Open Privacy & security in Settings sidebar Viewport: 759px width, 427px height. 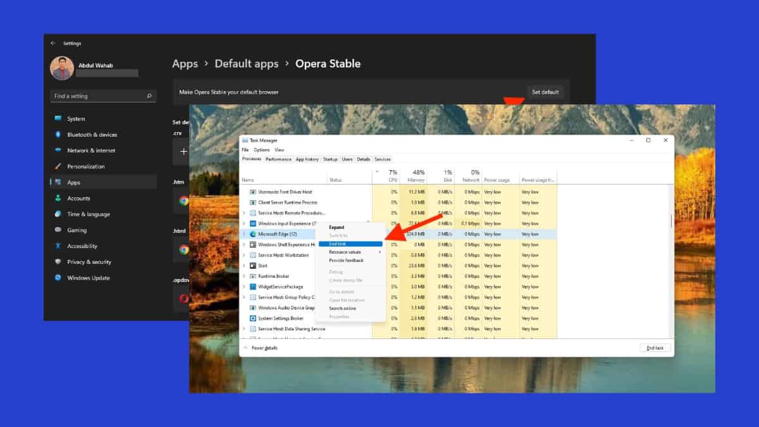(x=103, y=262)
